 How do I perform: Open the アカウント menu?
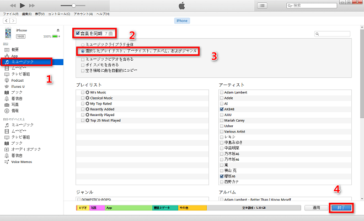coord(83,14)
